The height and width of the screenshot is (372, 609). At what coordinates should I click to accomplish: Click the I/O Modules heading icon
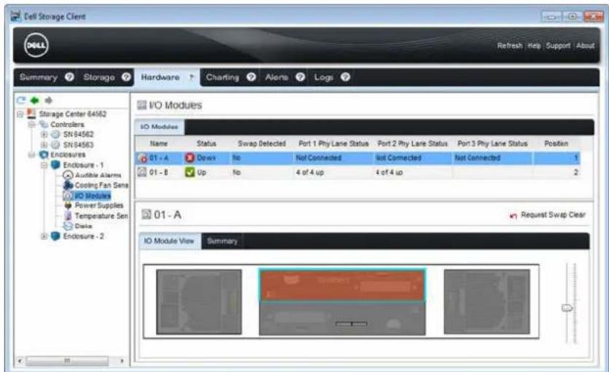tap(141, 105)
